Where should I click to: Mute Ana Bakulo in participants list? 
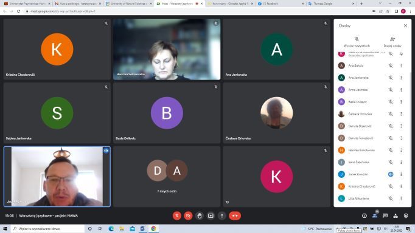(391, 66)
